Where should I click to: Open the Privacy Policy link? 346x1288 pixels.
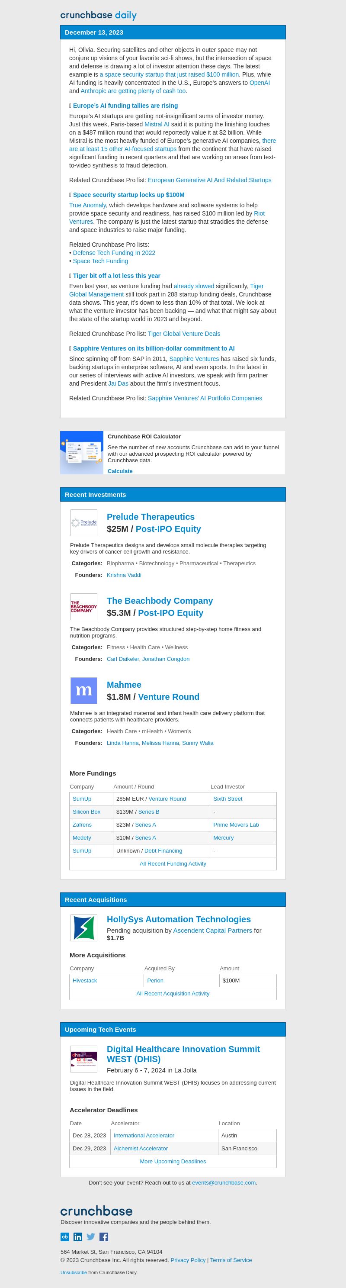pos(188,1260)
